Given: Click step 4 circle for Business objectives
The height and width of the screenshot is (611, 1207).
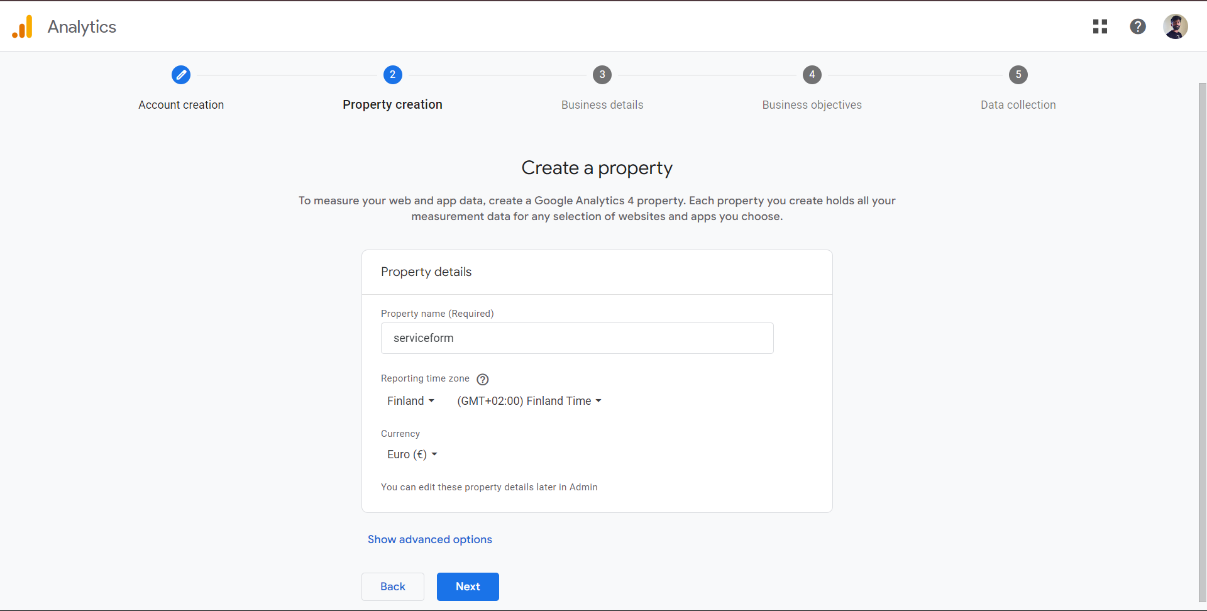Looking at the screenshot, I should coord(812,75).
